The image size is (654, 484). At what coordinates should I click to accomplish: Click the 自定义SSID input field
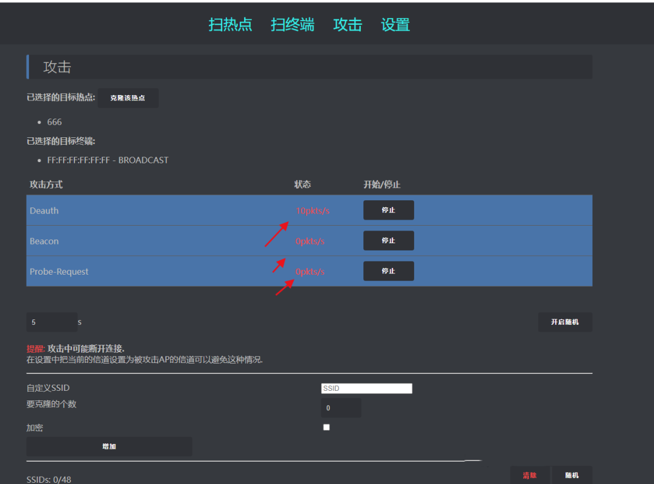click(366, 388)
